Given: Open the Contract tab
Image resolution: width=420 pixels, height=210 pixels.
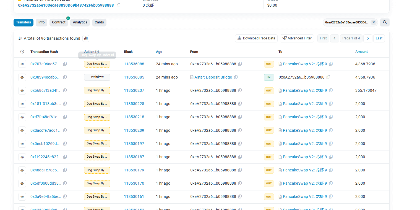Looking at the screenshot, I should tap(59, 22).
